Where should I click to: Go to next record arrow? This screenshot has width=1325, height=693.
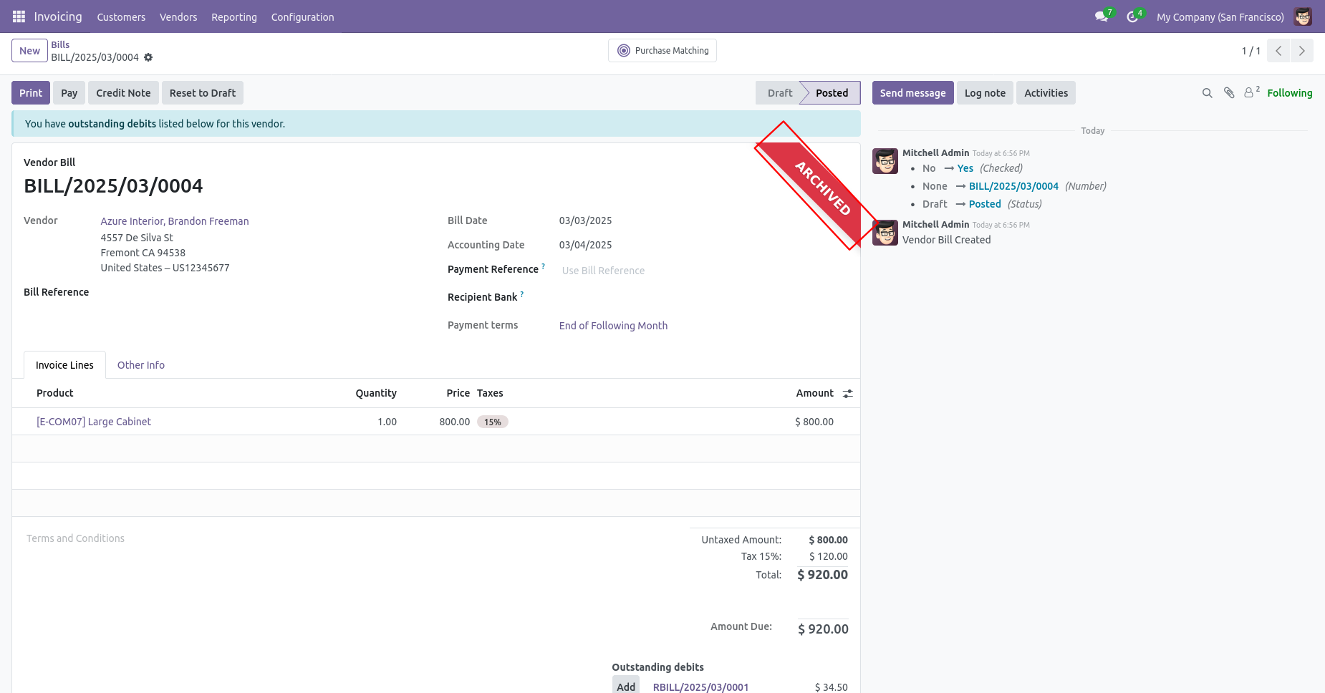tap(1302, 51)
